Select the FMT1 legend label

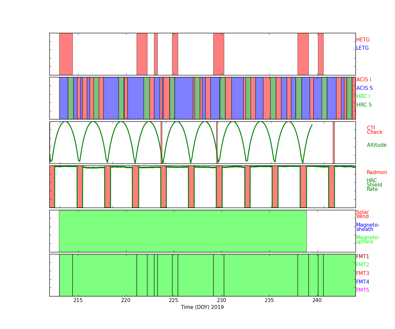point(362,257)
